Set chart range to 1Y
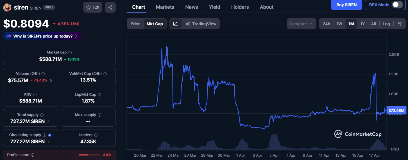The image size is (408, 160). 362,24
